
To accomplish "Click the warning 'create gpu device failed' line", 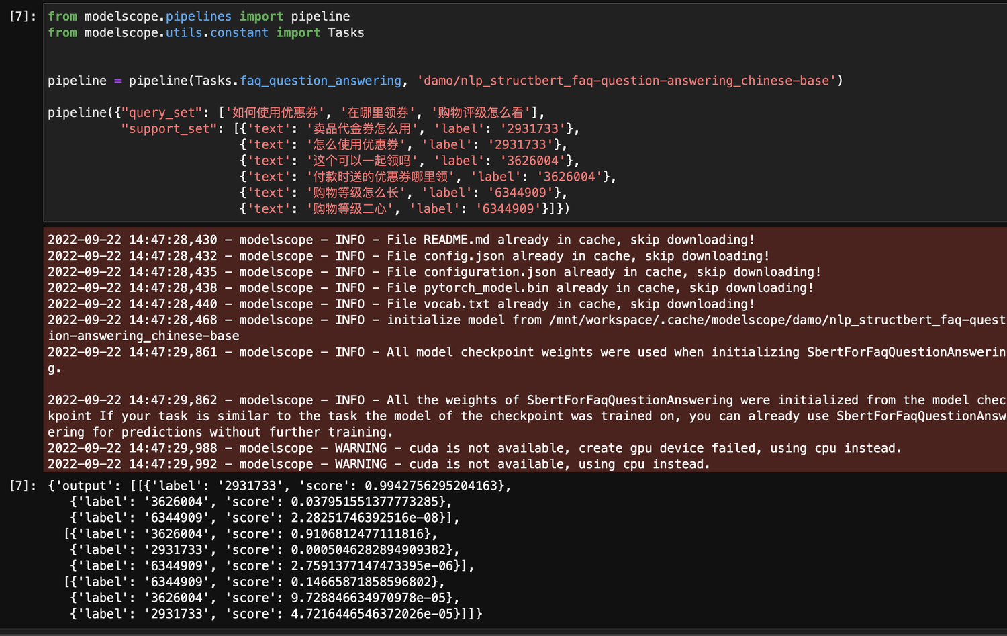I will click(474, 448).
